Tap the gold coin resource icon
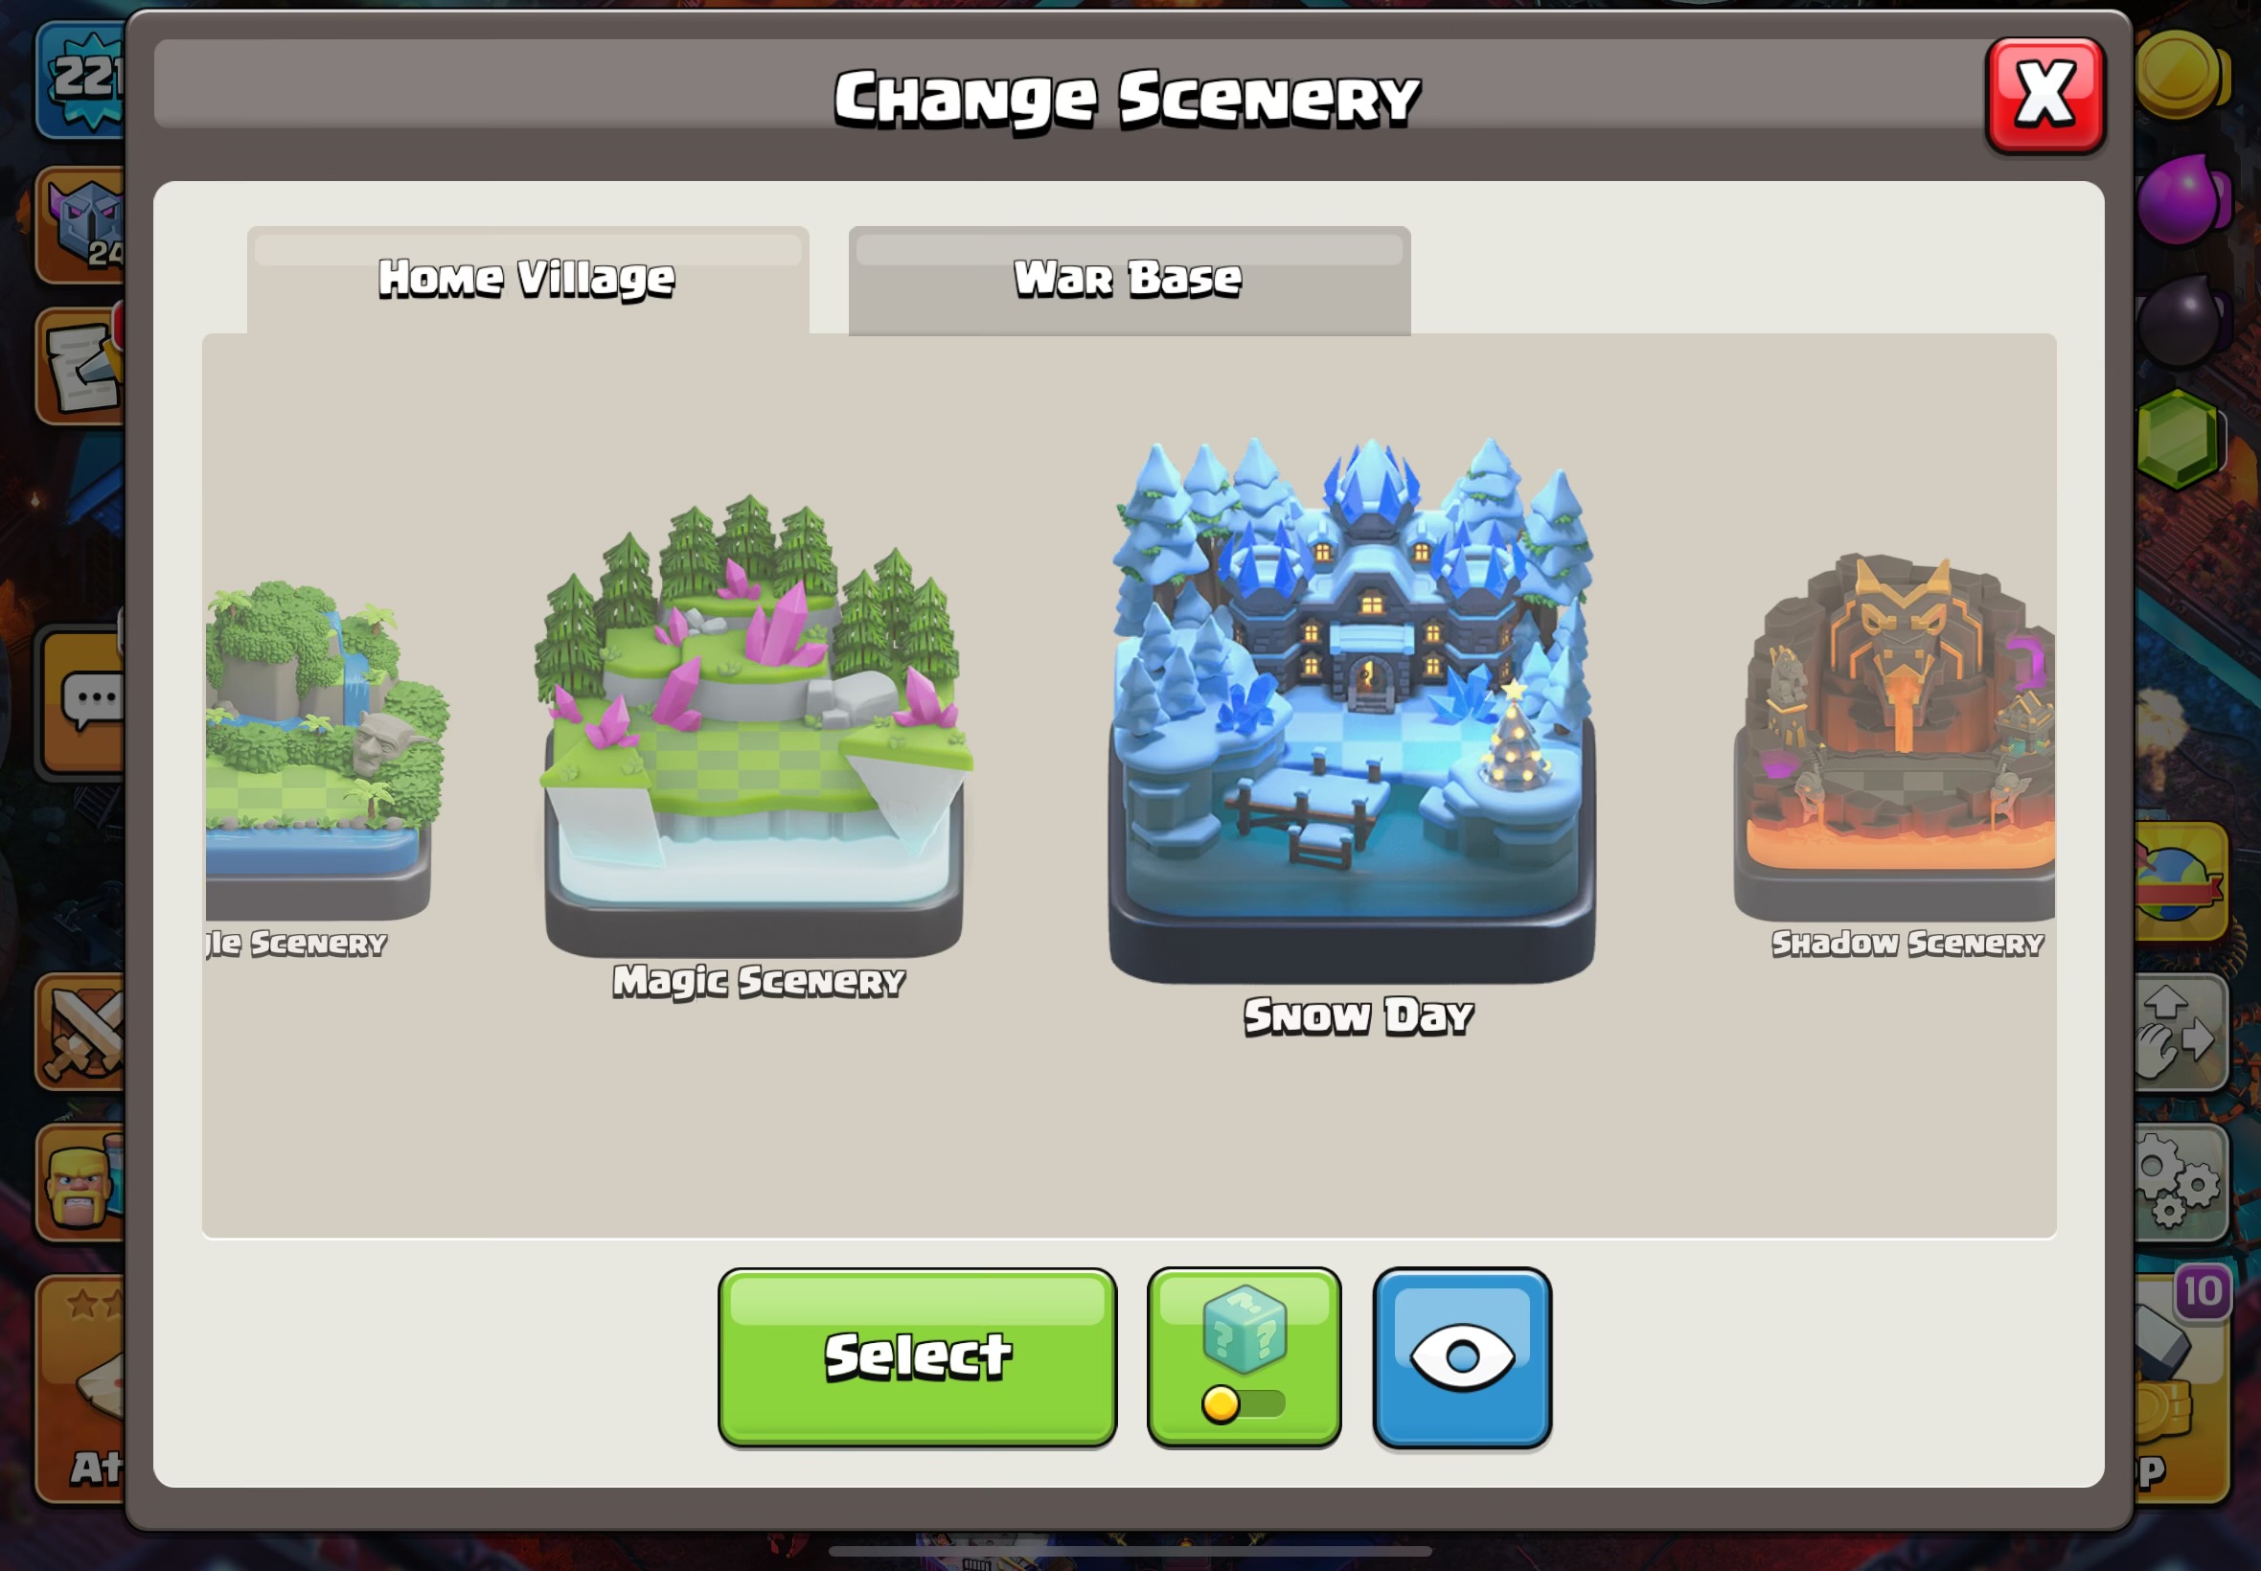 (2181, 76)
